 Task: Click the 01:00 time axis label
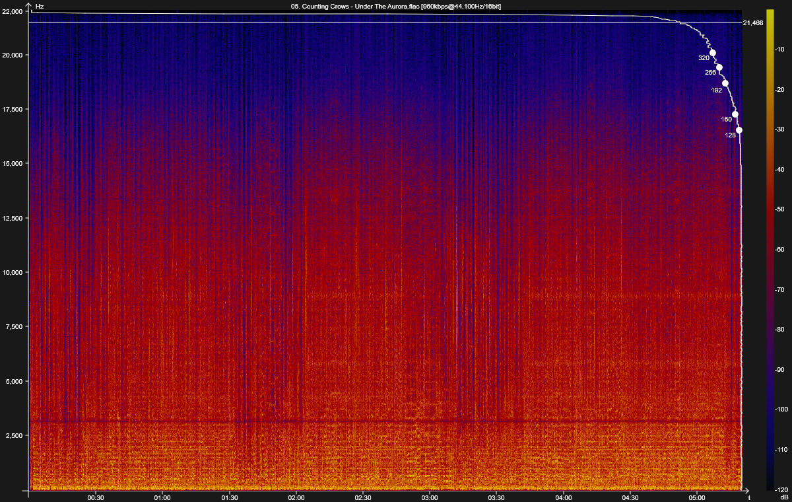(x=162, y=497)
